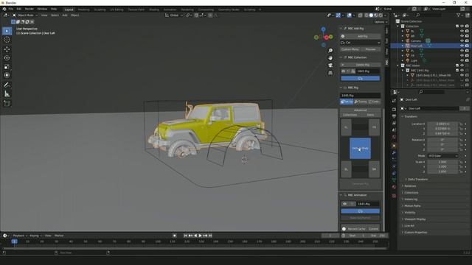The height and width of the screenshot is (265, 472).
Task: Switch perspective/orthographic grid icon
Action: (330, 73)
